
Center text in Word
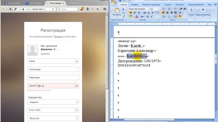pyautogui.click(x=167, y=13)
